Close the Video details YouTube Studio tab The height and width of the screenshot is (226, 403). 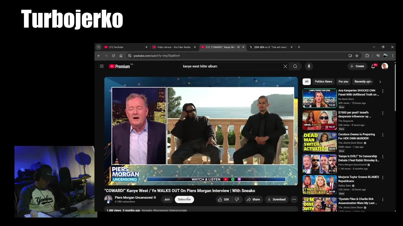coord(195,47)
